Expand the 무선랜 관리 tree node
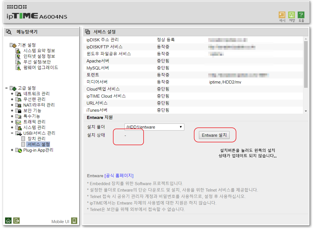The image size is (315, 229). (x=12, y=99)
